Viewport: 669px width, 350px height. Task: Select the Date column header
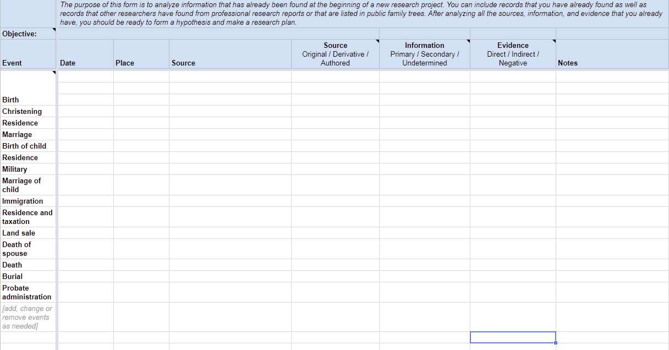[85, 54]
